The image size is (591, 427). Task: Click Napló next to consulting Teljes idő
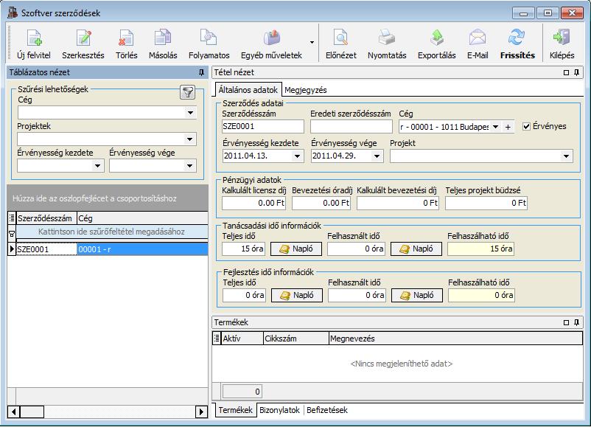(296, 249)
